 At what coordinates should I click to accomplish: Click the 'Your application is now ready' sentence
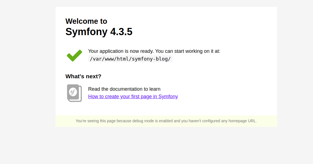[x=121, y=51]
